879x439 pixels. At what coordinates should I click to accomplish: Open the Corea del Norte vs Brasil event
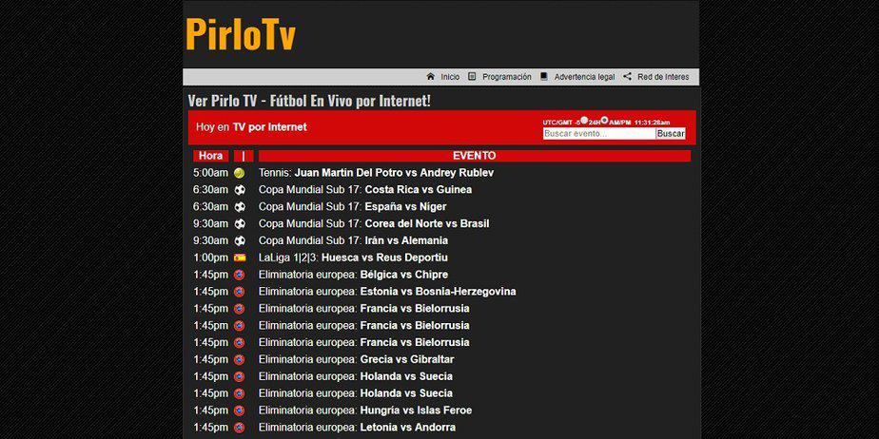(x=374, y=224)
